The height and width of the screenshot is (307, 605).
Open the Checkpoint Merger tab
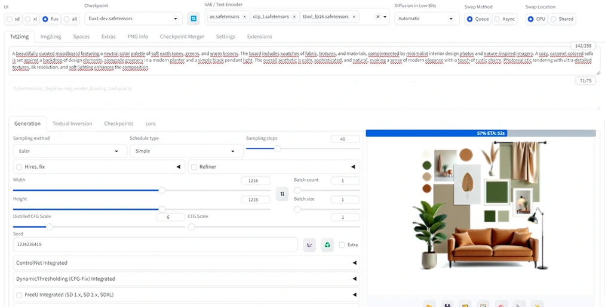[182, 36]
